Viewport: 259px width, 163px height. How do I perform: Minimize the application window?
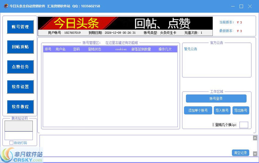point(233,6)
